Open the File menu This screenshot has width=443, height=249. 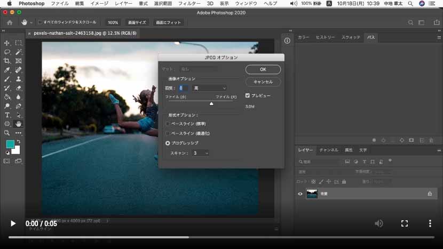click(x=60, y=3)
